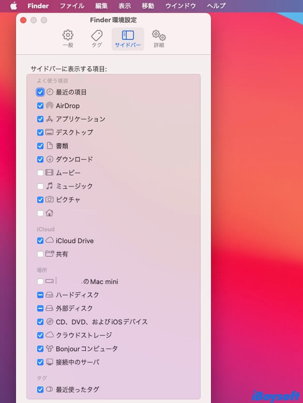Click the disc icon beside CD、DVD
This screenshot has height=403, width=303.
50,322
